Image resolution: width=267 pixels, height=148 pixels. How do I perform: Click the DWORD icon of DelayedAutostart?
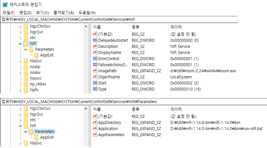coord(95,40)
